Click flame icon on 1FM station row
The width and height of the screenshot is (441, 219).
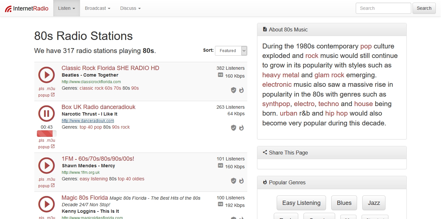pos(241,181)
